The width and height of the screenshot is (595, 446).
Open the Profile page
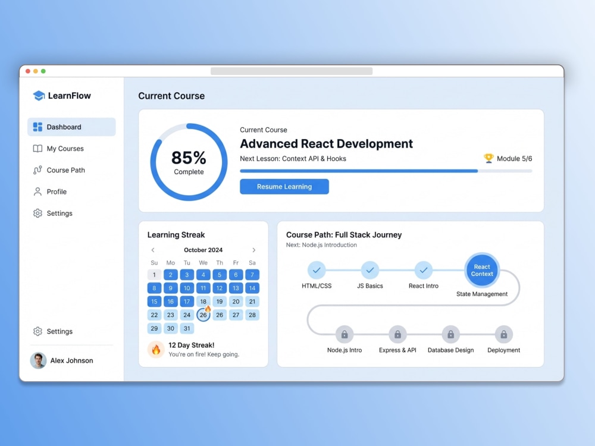[x=71, y=191]
